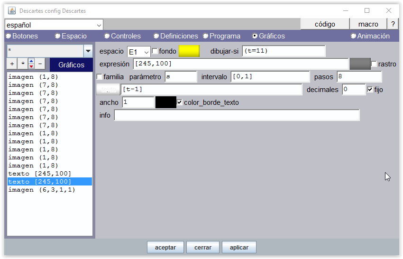Click the texto font button
This screenshot has width=403, height=259.
pos(108,89)
